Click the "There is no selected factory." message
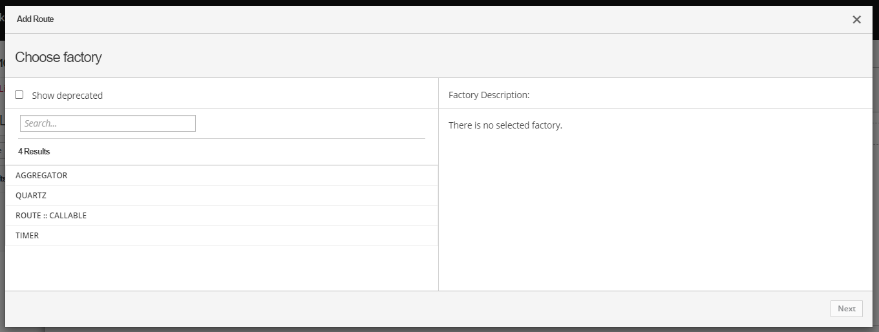Screen dimensions: 879x332 505,125
